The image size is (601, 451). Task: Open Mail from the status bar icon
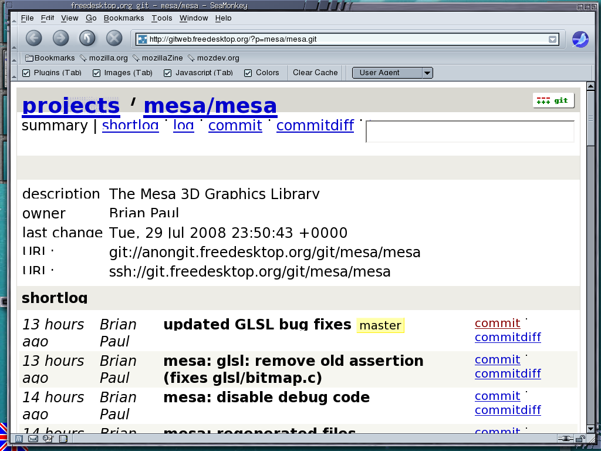point(33,438)
